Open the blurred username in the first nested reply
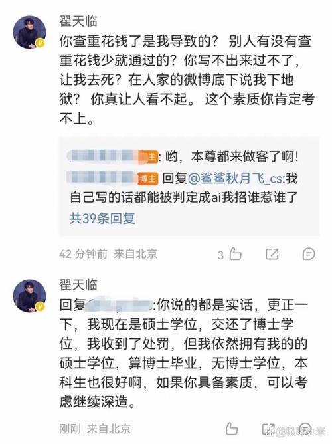The image size is (332, 444). point(108,156)
